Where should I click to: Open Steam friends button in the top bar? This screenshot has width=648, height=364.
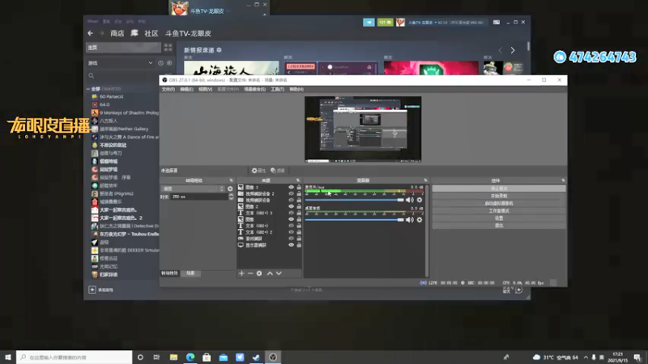coord(369,23)
